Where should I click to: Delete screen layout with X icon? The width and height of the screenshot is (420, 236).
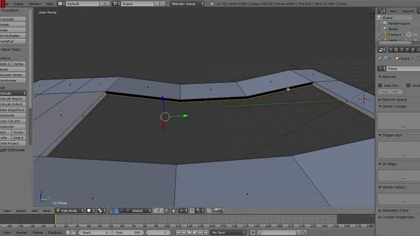click(x=108, y=4)
